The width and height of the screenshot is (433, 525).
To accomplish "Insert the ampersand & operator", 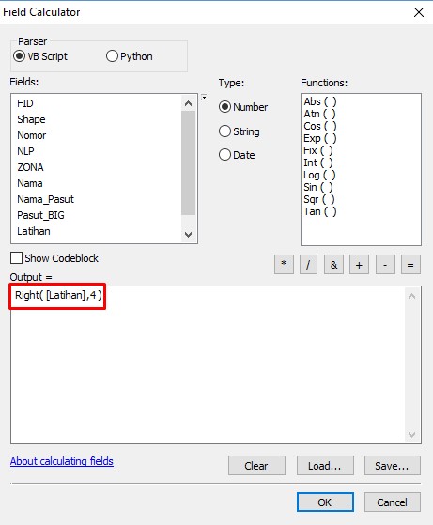I will click(333, 265).
